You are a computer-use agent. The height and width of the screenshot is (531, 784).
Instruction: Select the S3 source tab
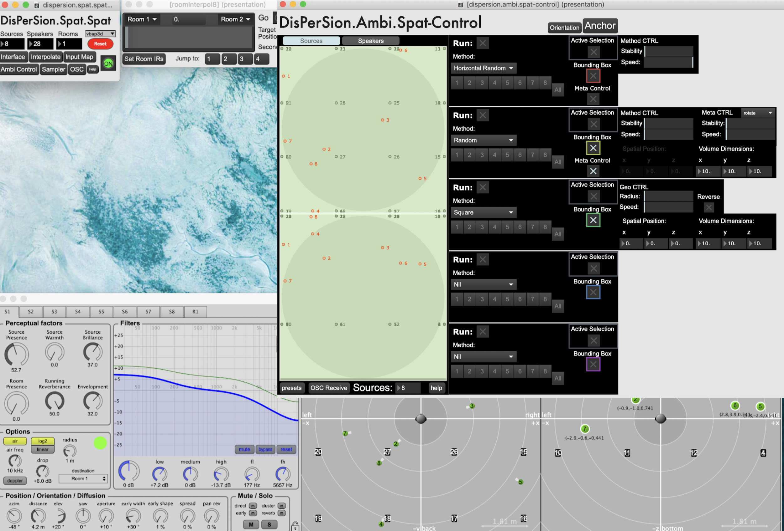click(54, 312)
